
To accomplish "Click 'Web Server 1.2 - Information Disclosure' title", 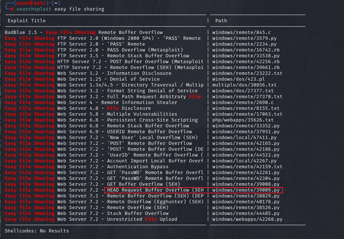I will (x=115, y=74).
